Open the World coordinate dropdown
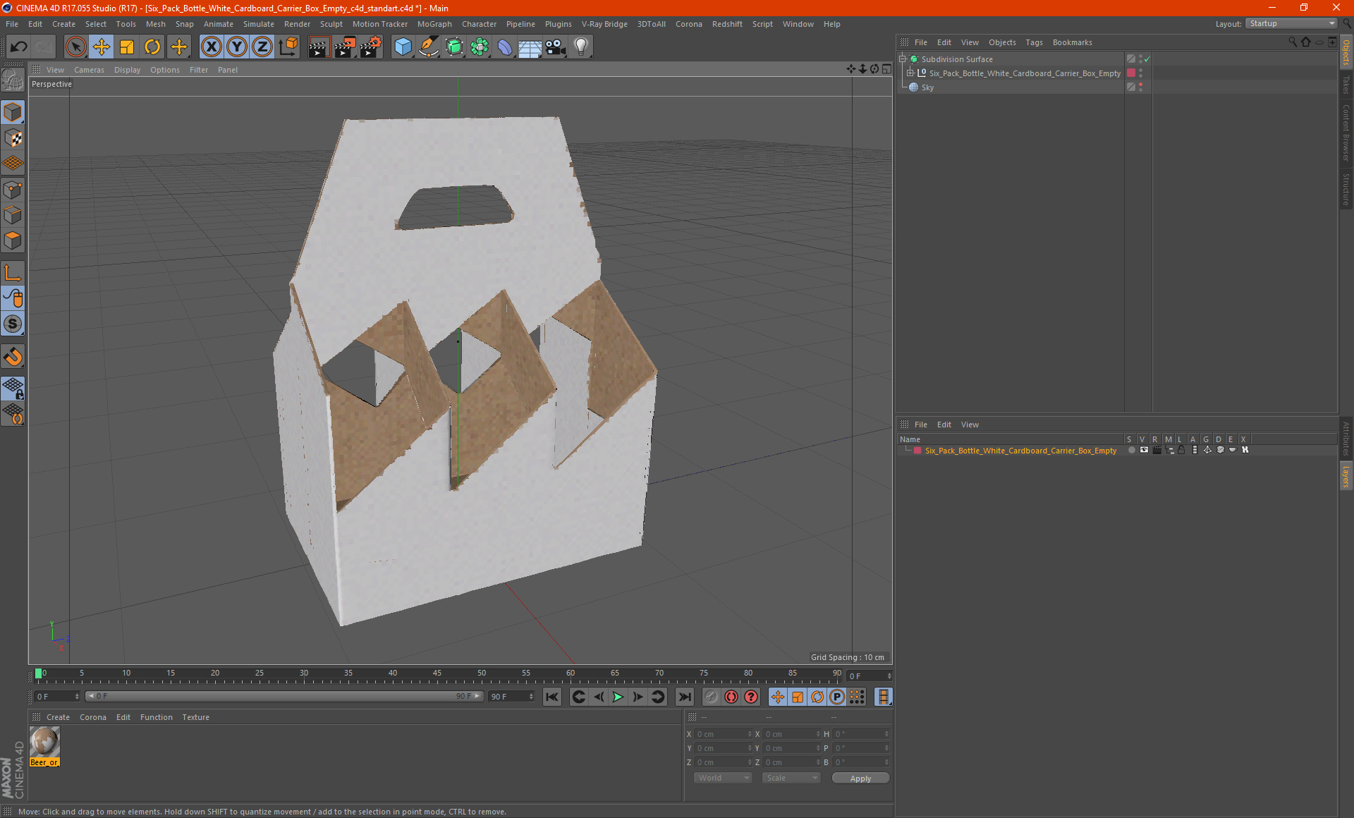 [722, 778]
